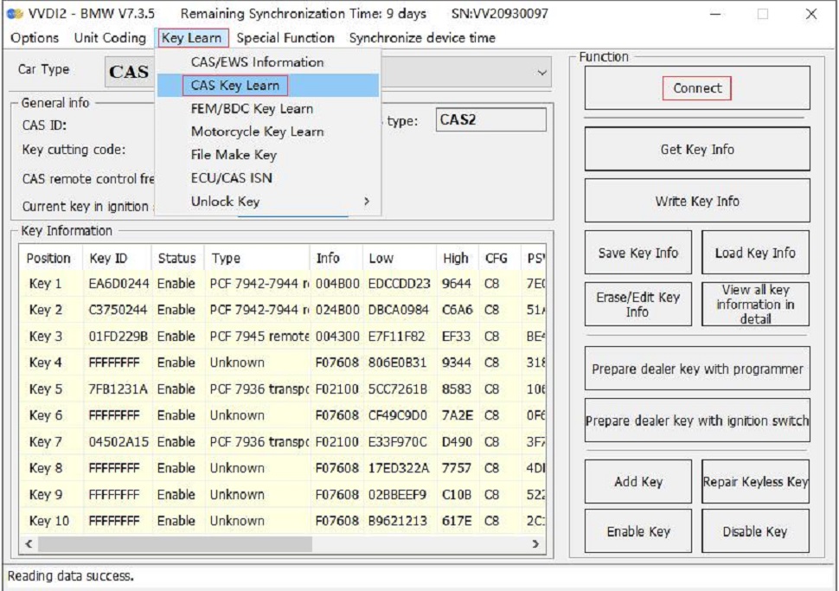
Task: Expand the Car Type dropdown arrow
Action: 542,73
